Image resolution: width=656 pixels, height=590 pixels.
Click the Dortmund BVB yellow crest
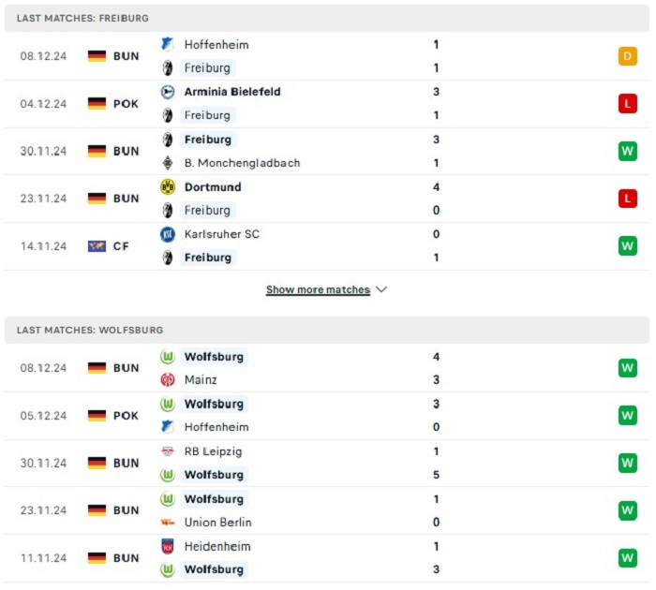[x=168, y=187]
